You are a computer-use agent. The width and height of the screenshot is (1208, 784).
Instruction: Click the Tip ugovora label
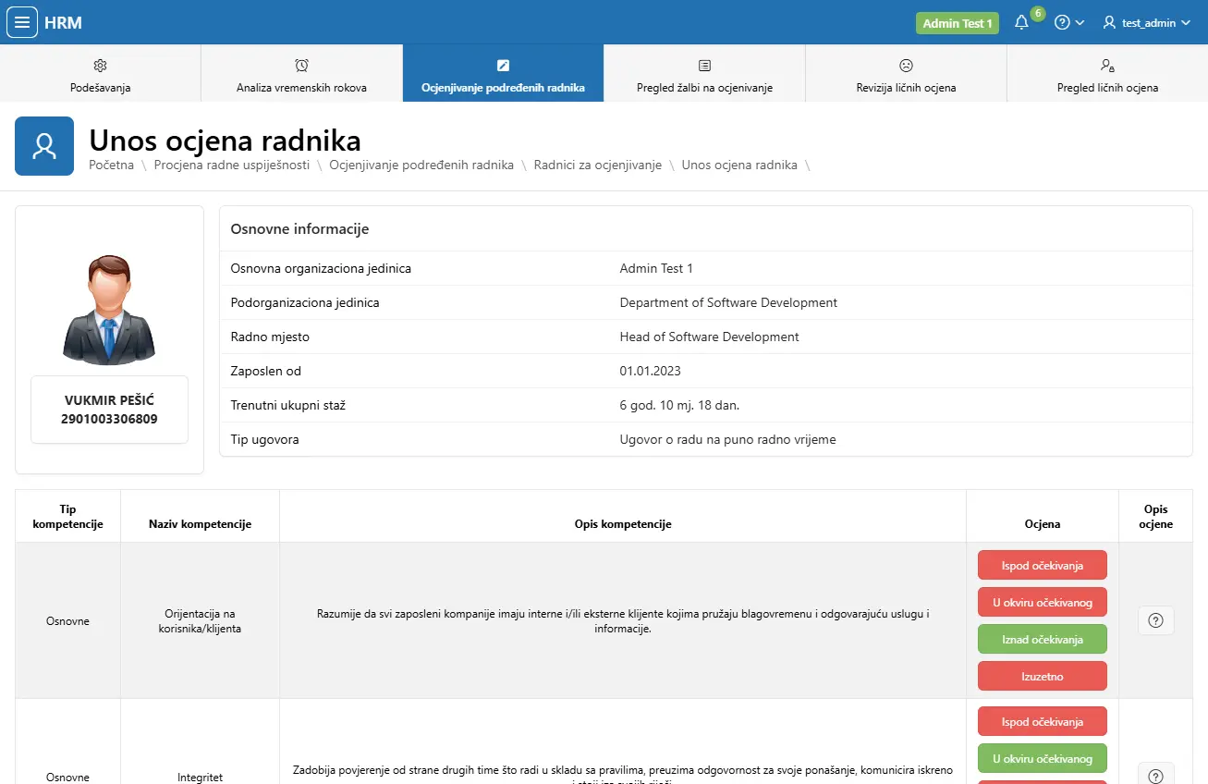pyautogui.click(x=264, y=439)
